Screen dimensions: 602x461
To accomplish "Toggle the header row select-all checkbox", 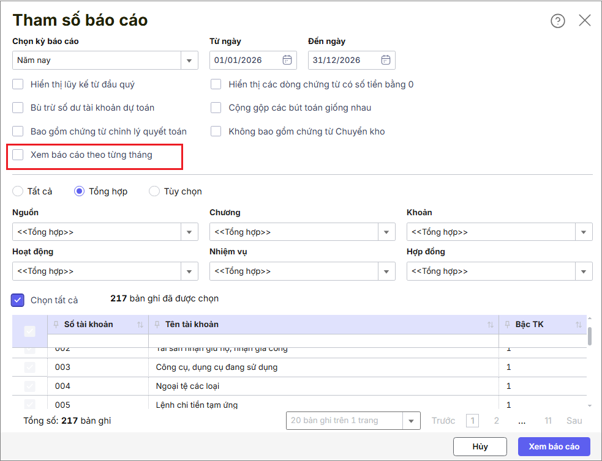I will (29, 331).
